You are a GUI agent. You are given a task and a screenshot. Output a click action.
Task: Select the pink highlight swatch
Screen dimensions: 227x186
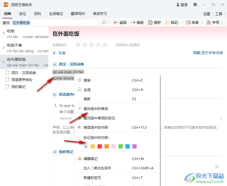114,146
